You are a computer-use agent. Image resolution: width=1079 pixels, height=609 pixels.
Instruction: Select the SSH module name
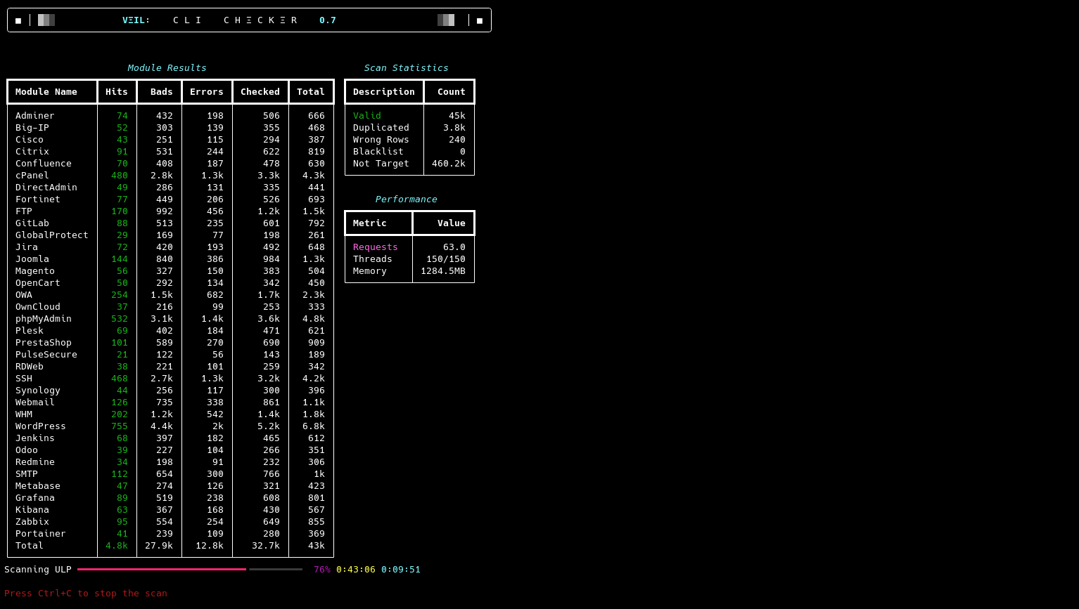point(24,379)
